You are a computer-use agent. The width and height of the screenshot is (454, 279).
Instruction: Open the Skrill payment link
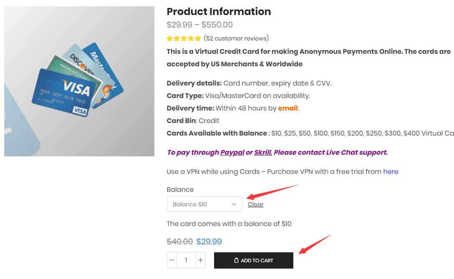click(x=262, y=152)
